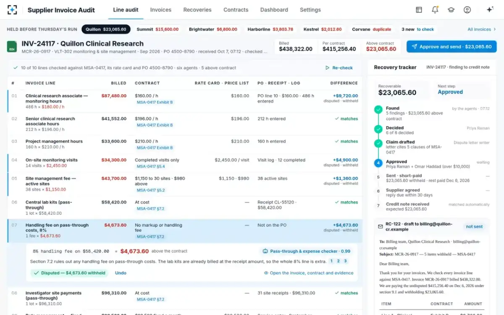Collapse line 07 Handling fee row
This screenshot has width=504, height=315.
(185, 231)
